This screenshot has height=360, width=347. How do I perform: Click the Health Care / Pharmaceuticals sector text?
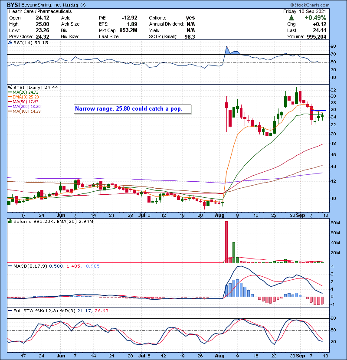click(40, 11)
